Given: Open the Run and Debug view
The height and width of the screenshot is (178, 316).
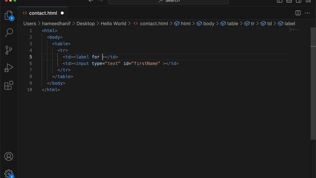Looking at the screenshot, I should point(9,68).
